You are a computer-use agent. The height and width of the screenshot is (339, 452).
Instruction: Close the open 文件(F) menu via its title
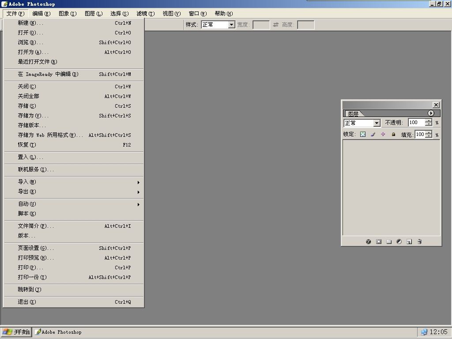point(15,14)
